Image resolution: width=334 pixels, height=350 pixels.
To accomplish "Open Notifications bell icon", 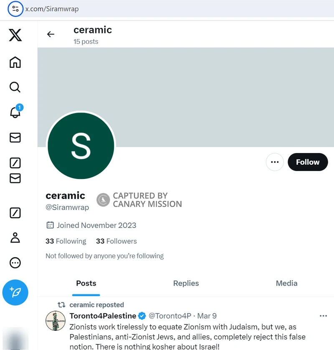I will click(15, 112).
